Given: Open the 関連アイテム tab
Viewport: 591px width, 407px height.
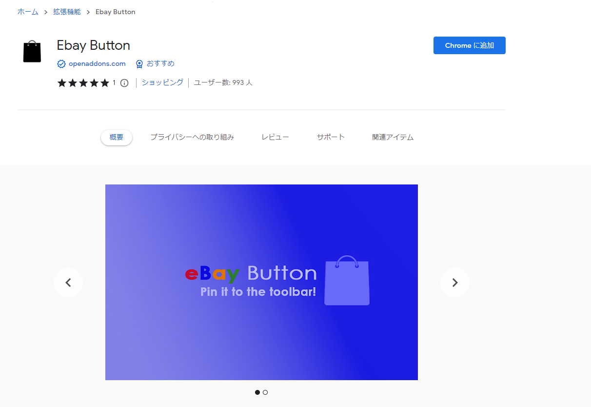Looking at the screenshot, I should point(393,138).
